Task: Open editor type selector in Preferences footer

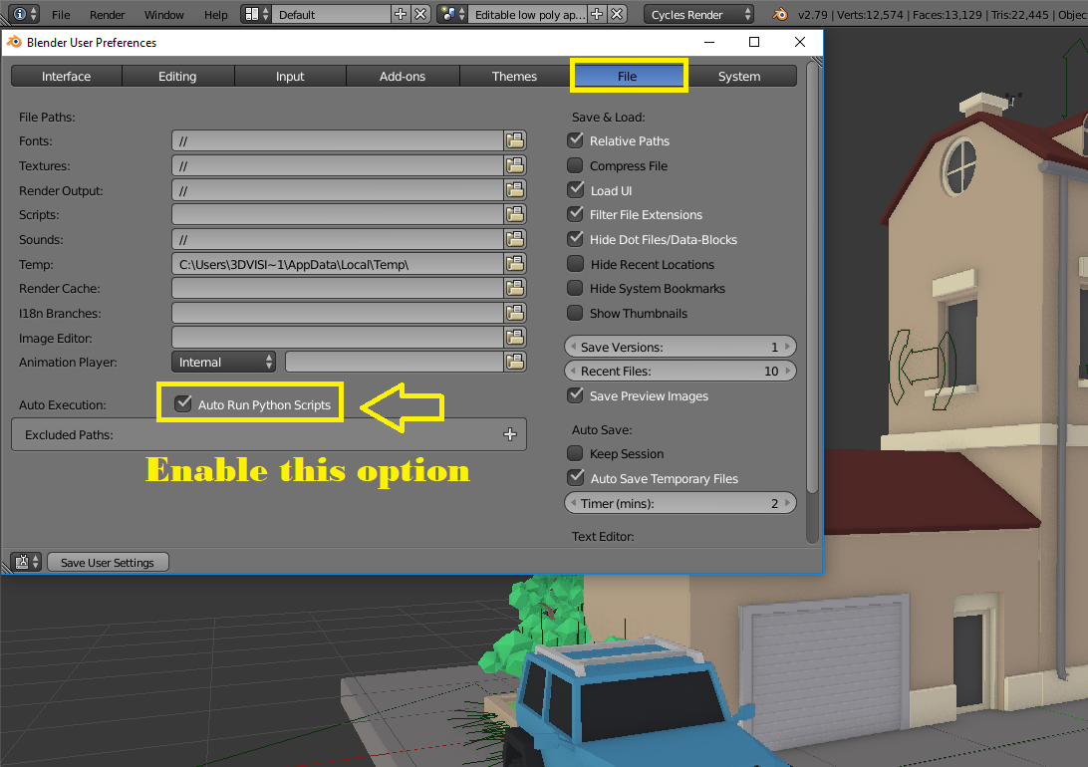Action: (x=26, y=562)
